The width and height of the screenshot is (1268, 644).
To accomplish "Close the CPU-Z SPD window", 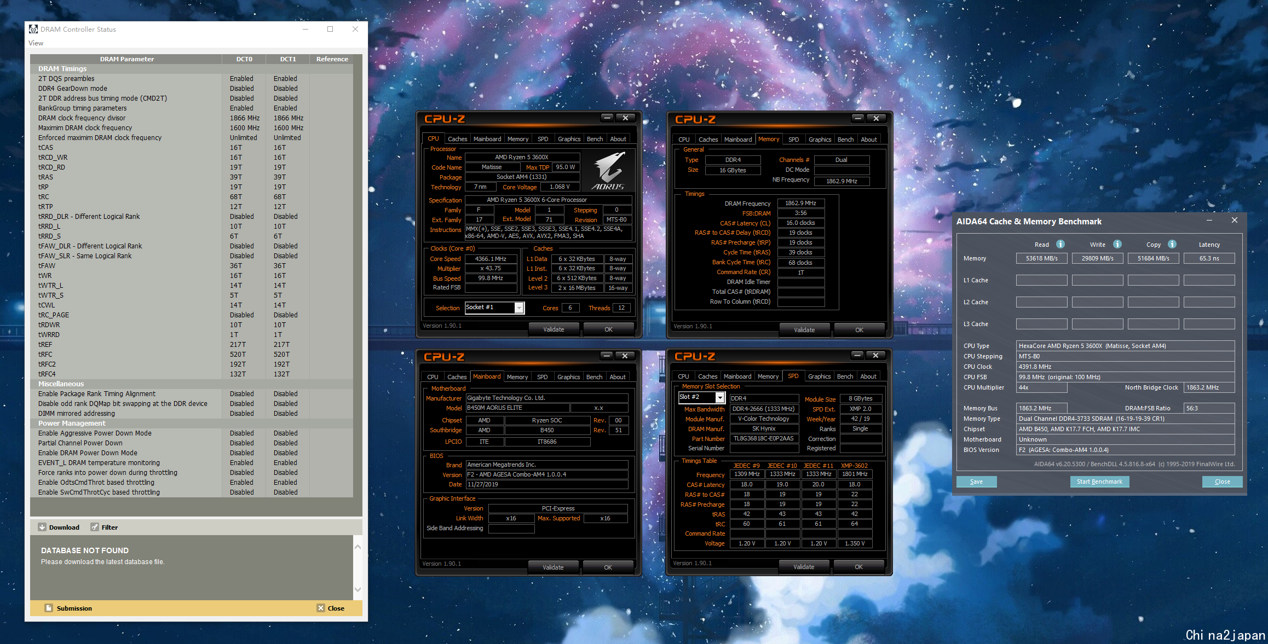I will (875, 356).
